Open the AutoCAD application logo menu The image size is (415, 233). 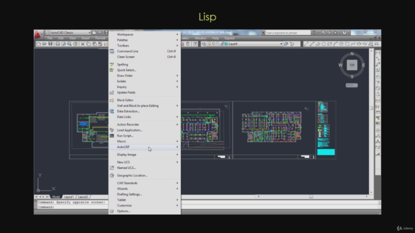point(38,34)
